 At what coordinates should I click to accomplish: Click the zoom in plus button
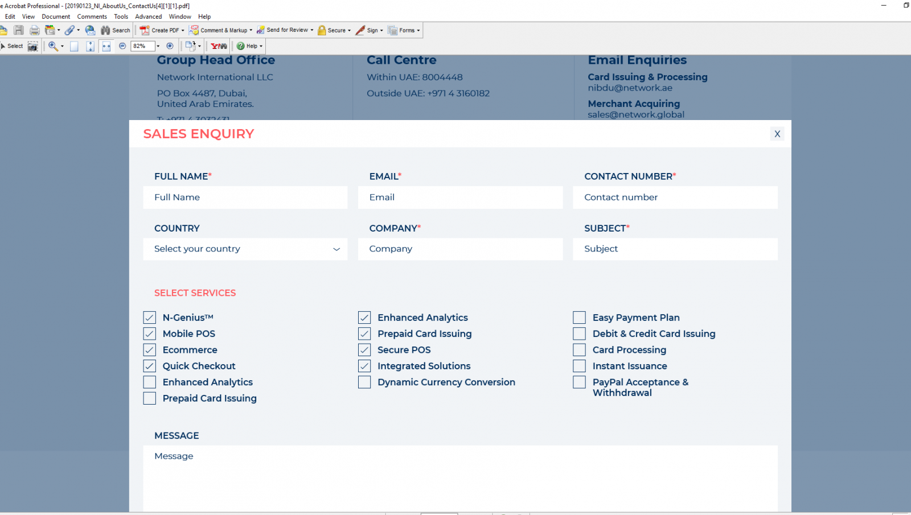(170, 46)
